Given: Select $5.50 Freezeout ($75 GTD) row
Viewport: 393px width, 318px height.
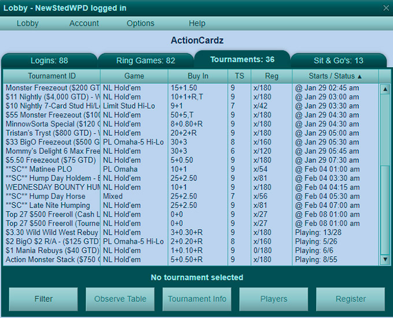Looking at the screenshot, I should (x=191, y=160).
